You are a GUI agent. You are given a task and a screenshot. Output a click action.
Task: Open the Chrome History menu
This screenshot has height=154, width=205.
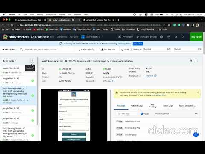(x=40, y=15)
